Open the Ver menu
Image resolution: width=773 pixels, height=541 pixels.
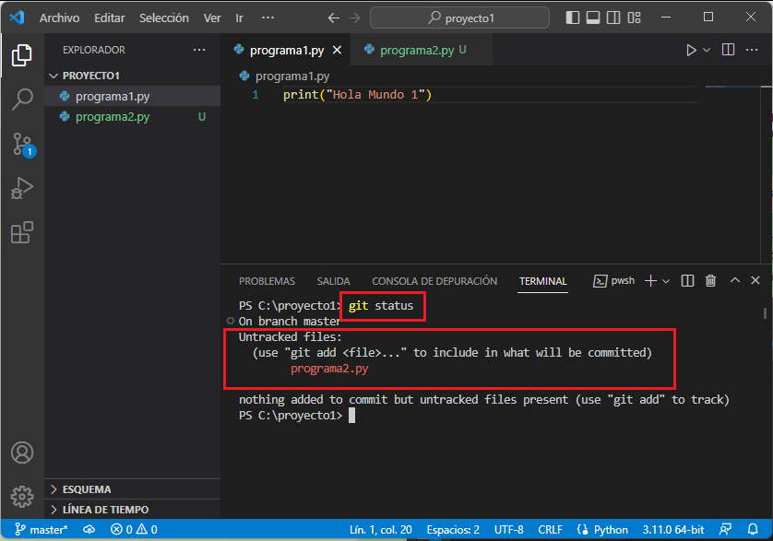[212, 18]
